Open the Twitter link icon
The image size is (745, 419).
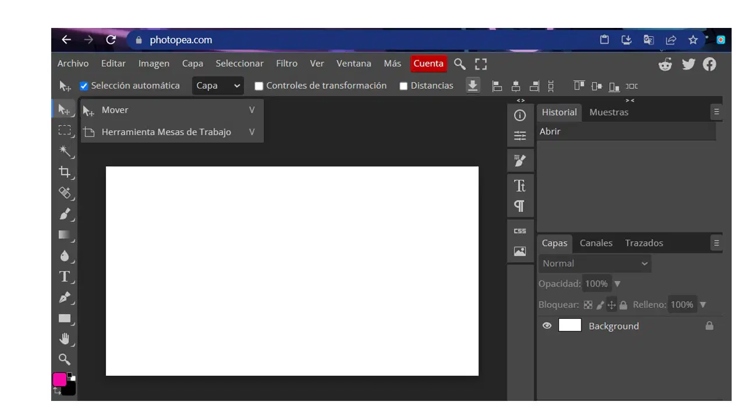click(689, 64)
